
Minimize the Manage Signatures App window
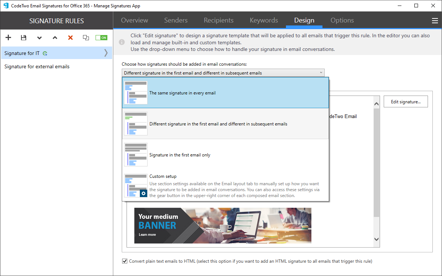pos(400,6)
